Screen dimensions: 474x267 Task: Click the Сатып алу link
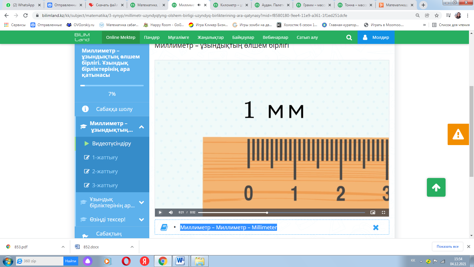(307, 37)
